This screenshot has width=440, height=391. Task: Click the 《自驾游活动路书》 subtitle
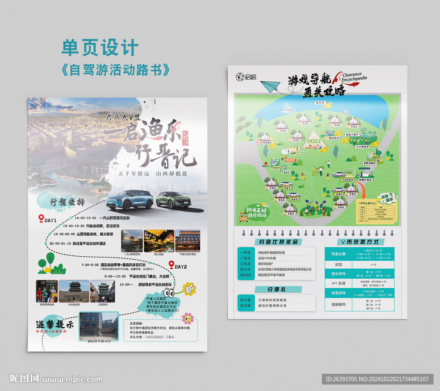[116, 70]
